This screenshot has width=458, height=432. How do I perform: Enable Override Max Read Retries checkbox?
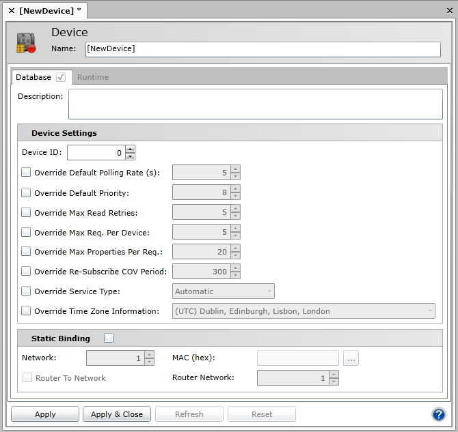click(27, 212)
